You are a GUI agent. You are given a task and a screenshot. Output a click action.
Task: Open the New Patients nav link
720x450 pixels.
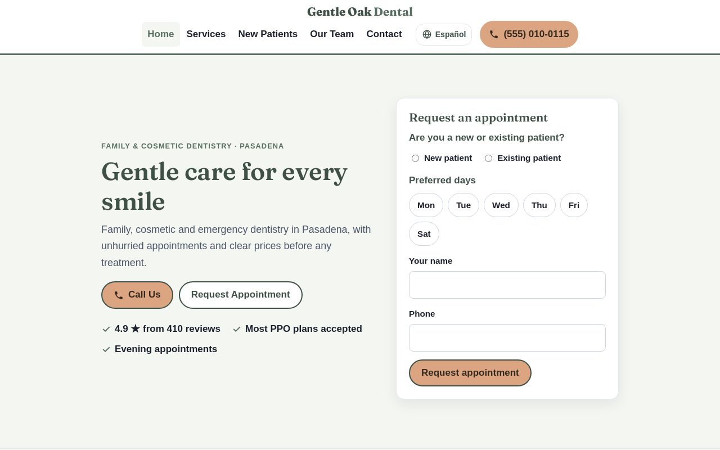[x=268, y=34]
